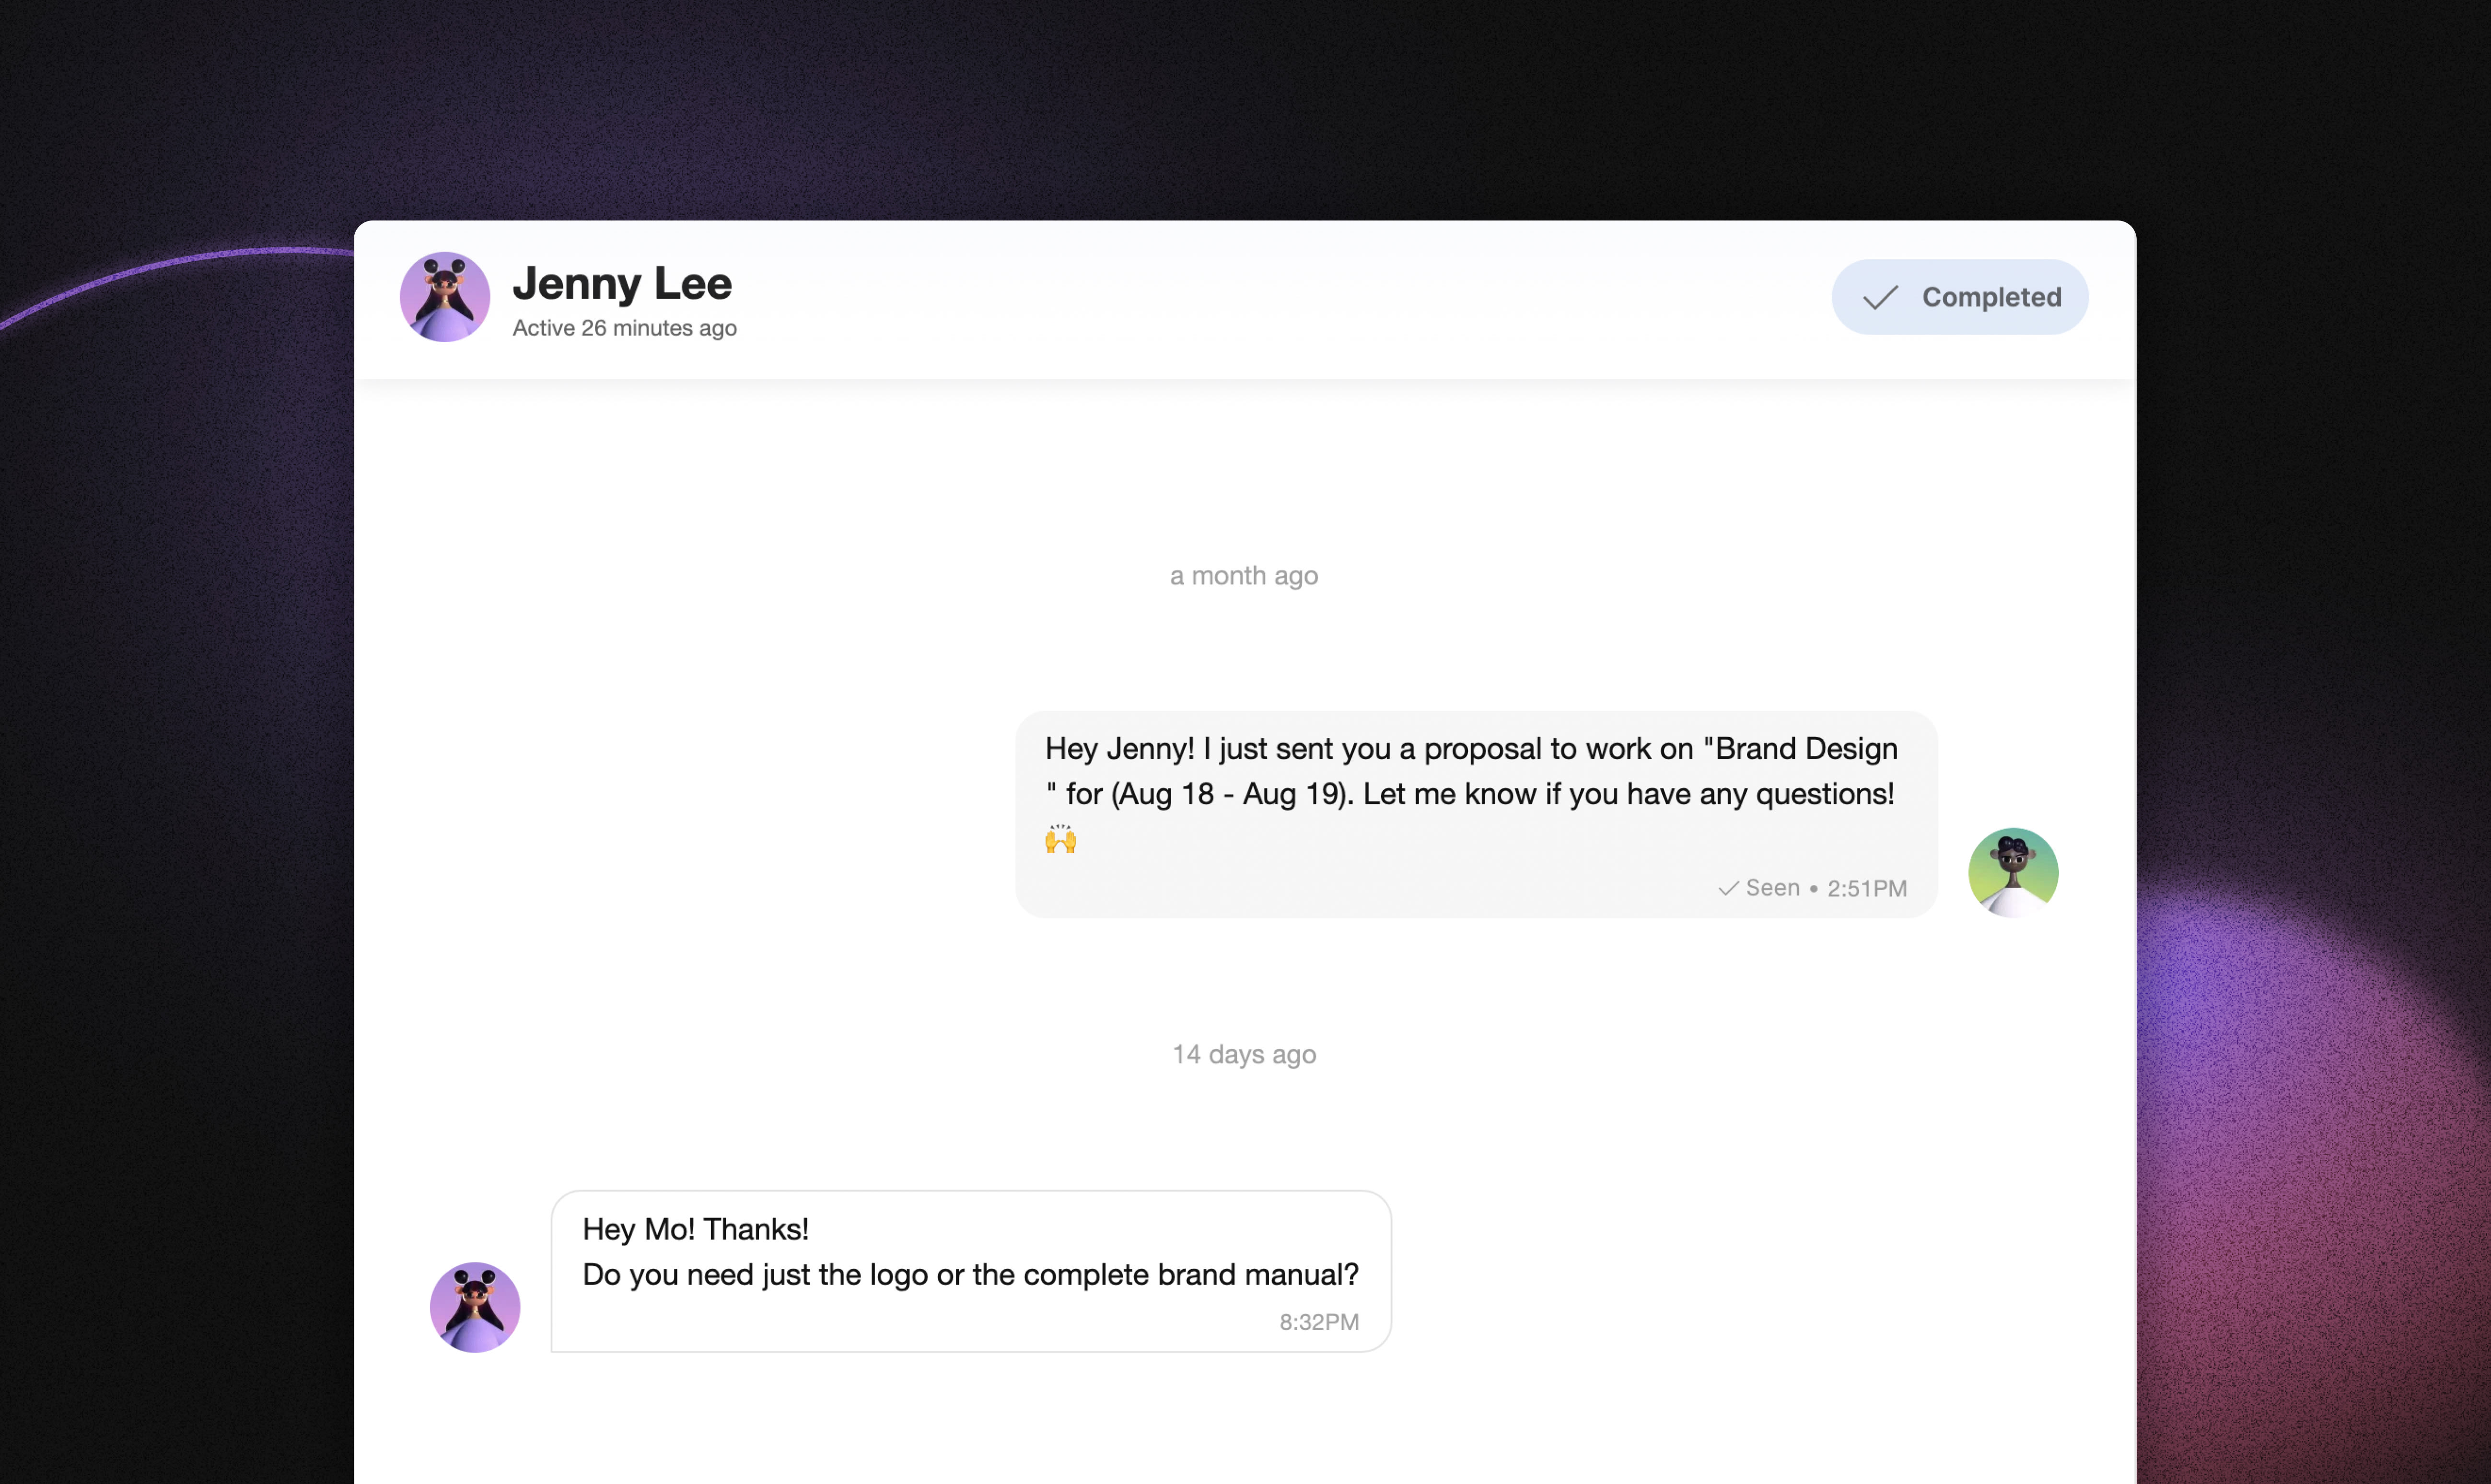
Task: Open Jenny Lee's avatar in chat header
Action: (x=445, y=297)
